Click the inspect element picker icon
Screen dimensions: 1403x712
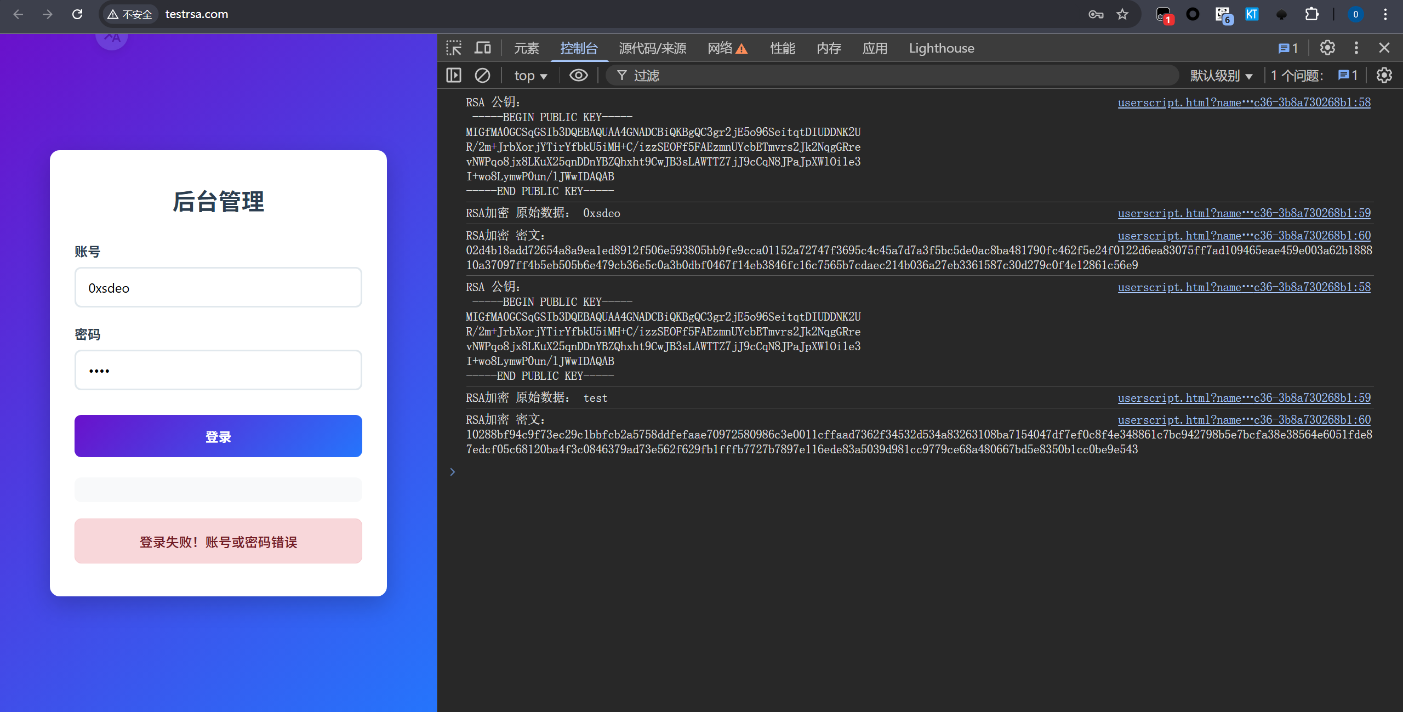click(x=454, y=48)
